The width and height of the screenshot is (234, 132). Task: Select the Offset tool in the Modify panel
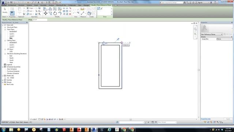(x=50, y=9)
